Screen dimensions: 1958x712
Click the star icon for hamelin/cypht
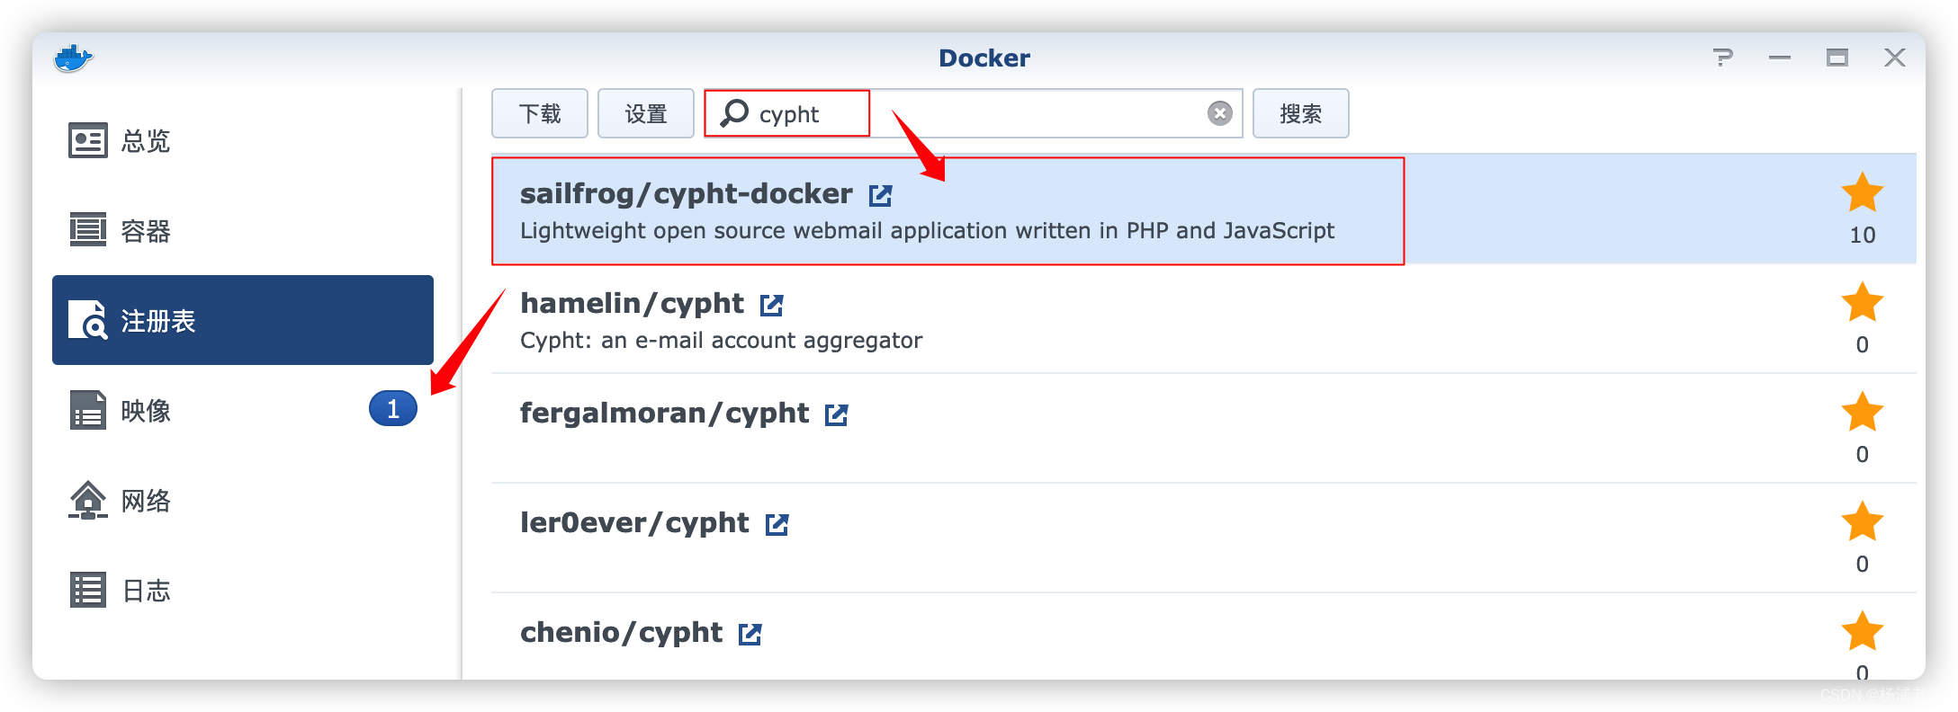click(x=1862, y=302)
